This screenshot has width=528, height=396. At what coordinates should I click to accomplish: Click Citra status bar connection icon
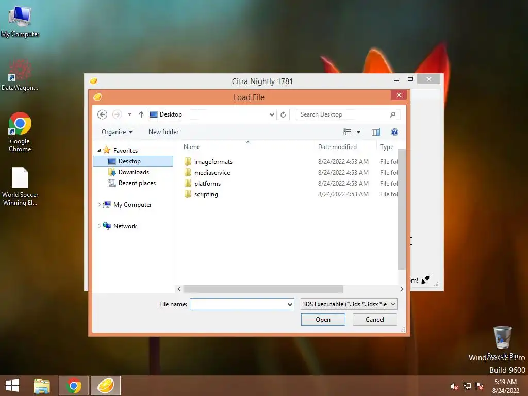[x=425, y=280]
